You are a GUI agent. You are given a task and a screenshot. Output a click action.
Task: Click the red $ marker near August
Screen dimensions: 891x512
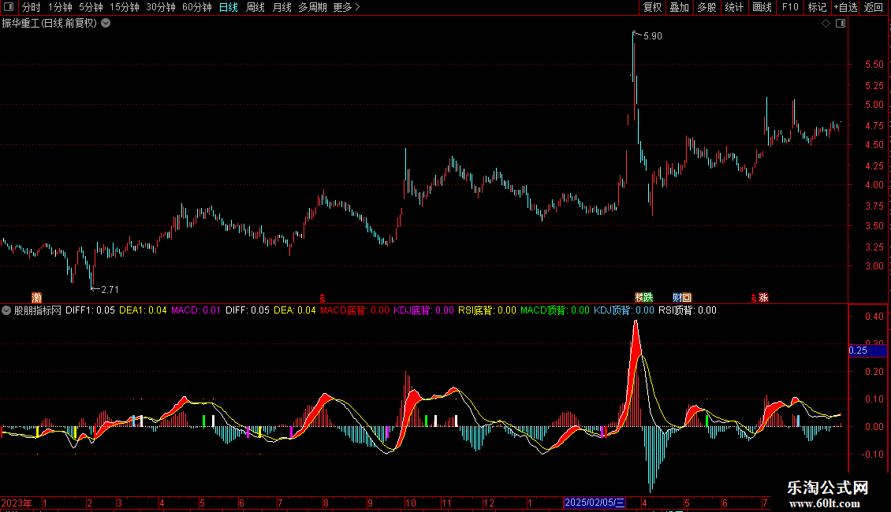tap(322, 299)
